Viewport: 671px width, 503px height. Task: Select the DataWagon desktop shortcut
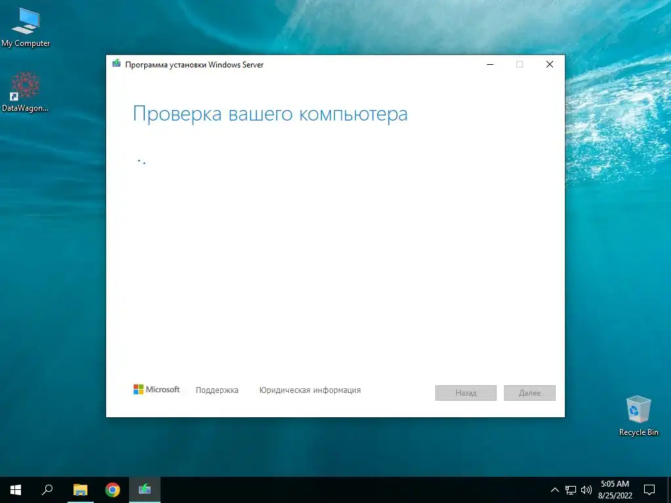(26, 92)
